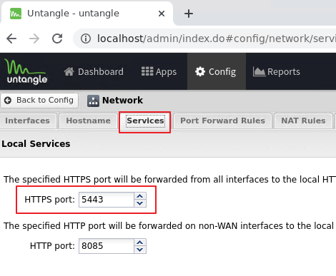
Task: Open a new browser tab
Action: (x=189, y=14)
